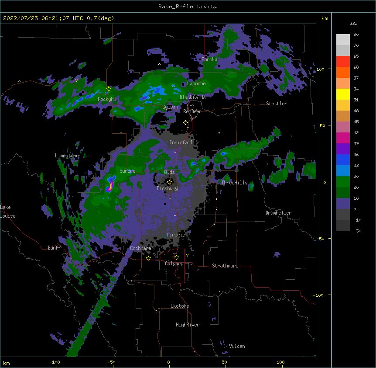
Task: Click the asterisk marker east of Innisfail
Action: click(219, 132)
